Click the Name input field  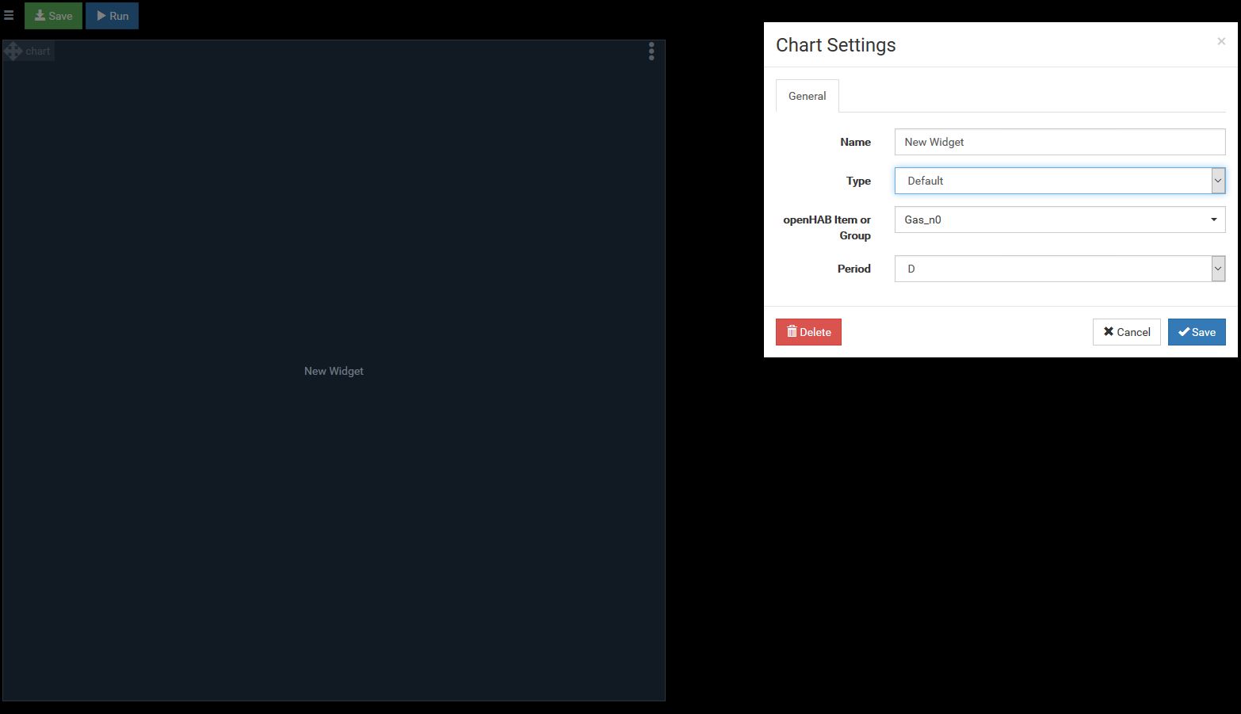1060,142
